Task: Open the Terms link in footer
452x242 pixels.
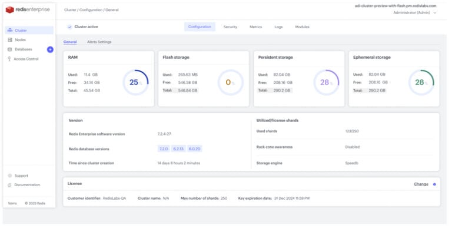Action: 12,203
